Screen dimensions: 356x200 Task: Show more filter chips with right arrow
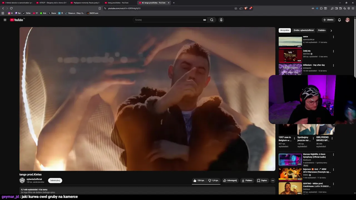pos(331,31)
